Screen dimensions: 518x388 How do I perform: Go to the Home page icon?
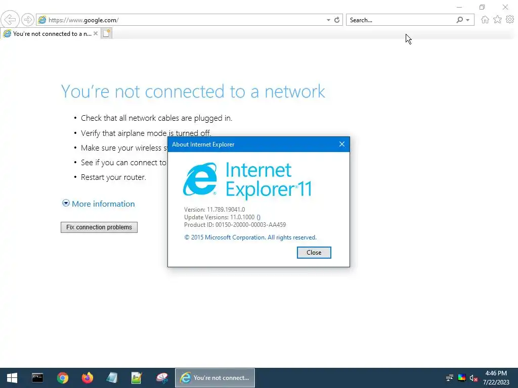pos(485,20)
